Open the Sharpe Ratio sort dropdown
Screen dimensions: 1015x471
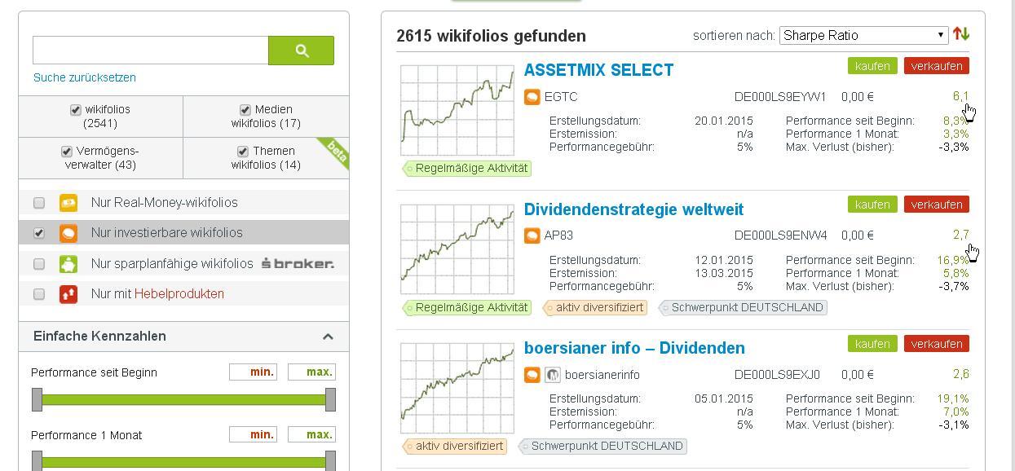click(x=863, y=35)
